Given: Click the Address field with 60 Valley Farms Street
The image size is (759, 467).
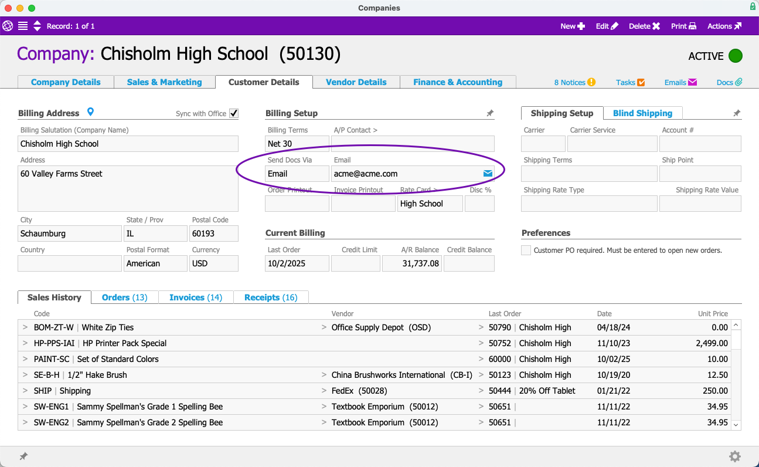Looking at the screenshot, I should [128, 188].
